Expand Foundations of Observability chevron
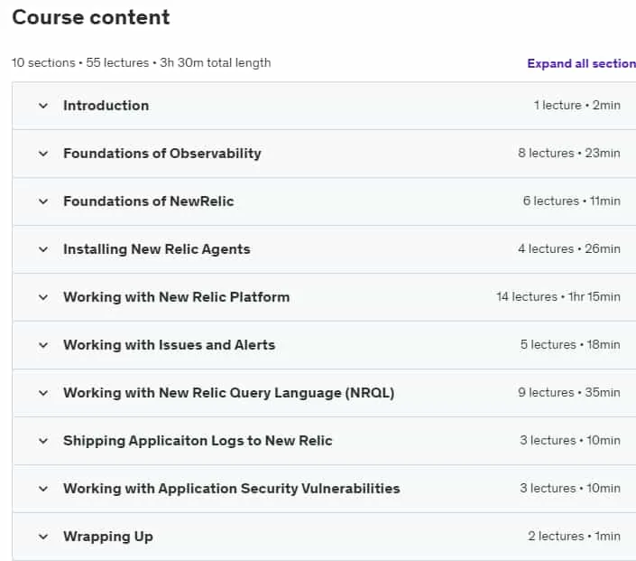636x561 pixels. 43,154
